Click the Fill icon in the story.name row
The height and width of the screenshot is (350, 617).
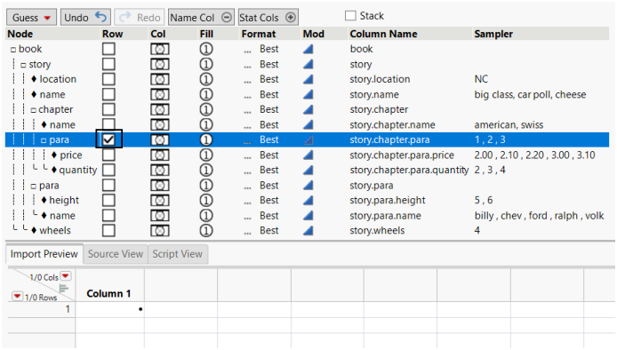pos(206,94)
